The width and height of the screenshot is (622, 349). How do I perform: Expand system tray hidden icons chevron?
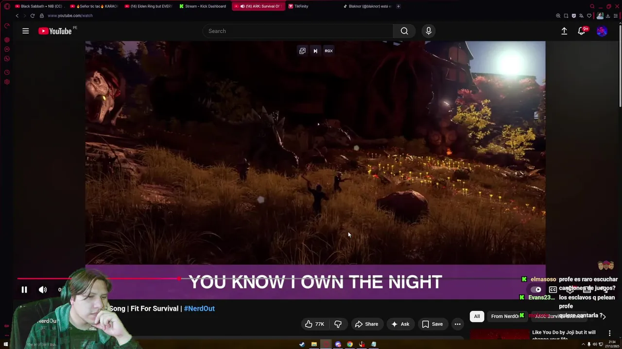tap(583, 345)
